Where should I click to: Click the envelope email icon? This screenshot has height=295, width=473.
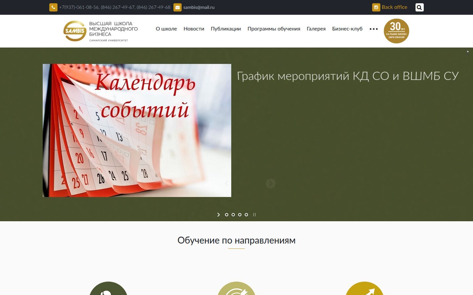[177, 7]
